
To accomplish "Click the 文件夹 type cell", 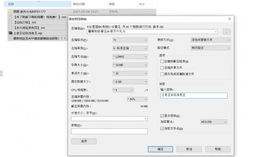I will click(113, 12).
